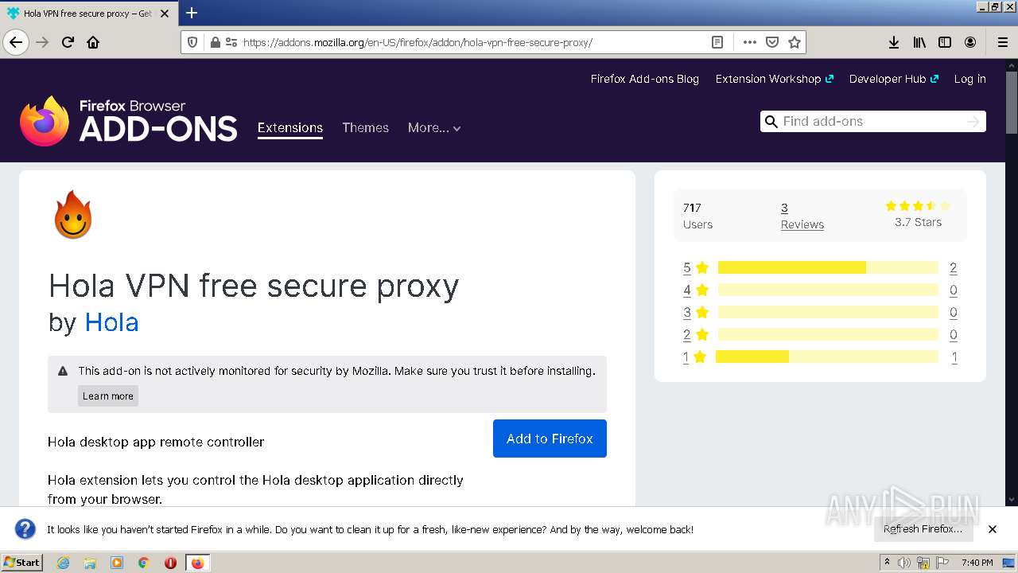Click the 5-star review count 2
The height and width of the screenshot is (573, 1018).
(x=953, y=267)
